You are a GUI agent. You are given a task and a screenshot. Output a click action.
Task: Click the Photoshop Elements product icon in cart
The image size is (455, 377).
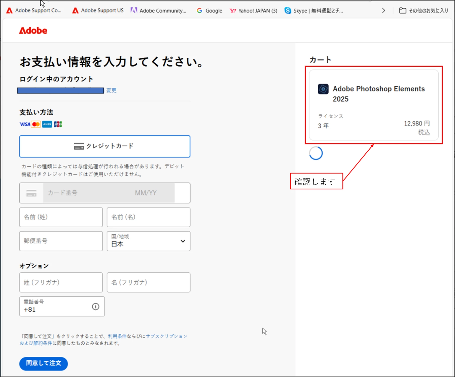[323, 89]
